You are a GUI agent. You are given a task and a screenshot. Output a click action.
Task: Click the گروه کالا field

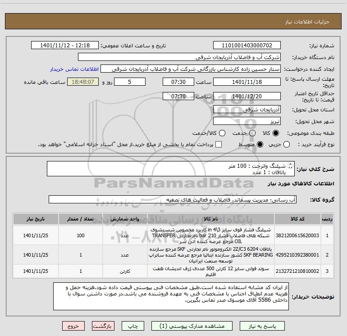173,199
